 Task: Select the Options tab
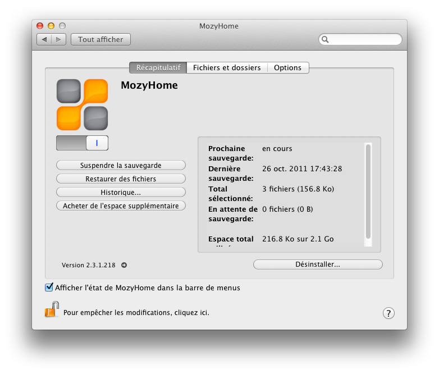(x=288, y=68)
